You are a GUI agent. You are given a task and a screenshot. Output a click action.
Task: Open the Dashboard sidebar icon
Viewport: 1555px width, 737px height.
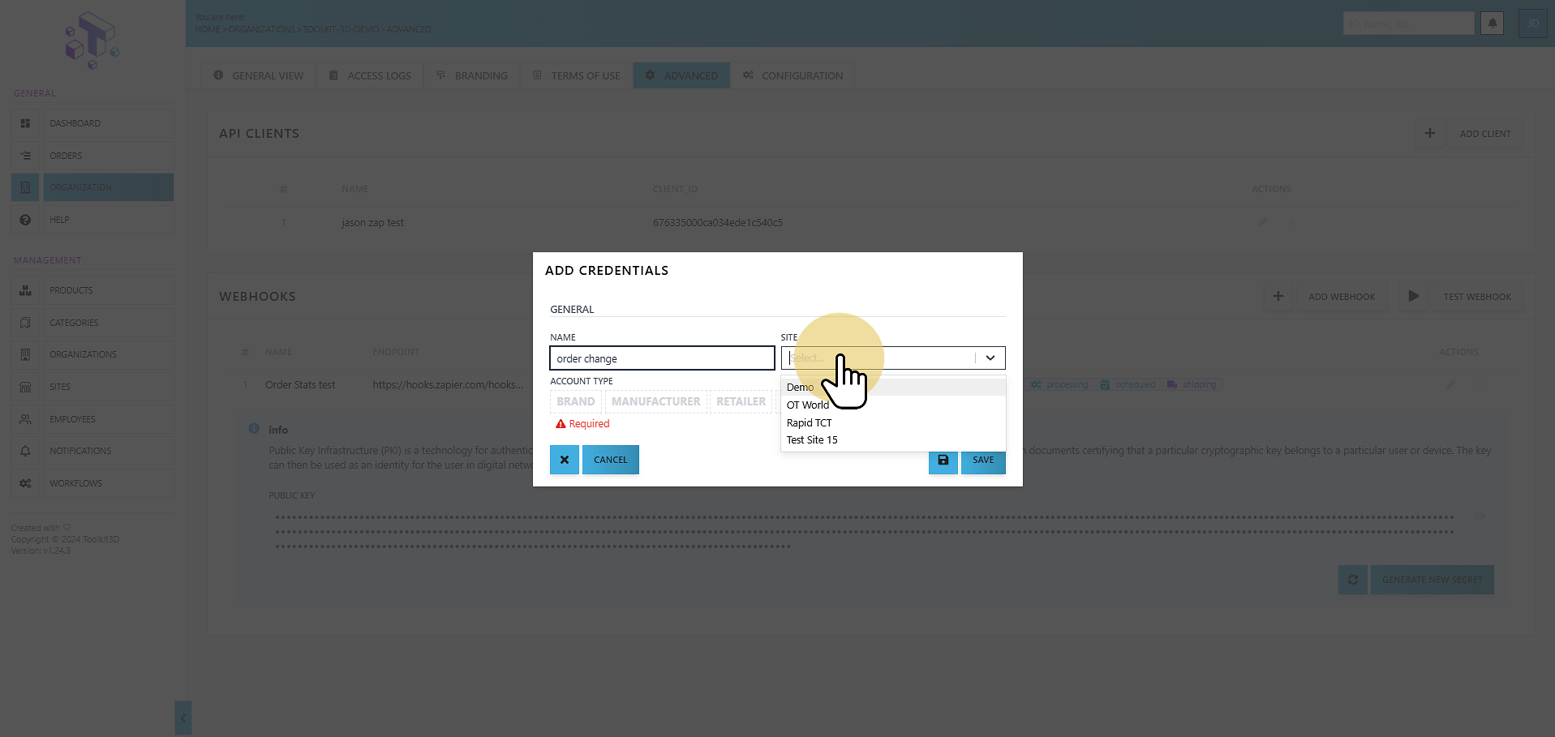click(25, 123)
